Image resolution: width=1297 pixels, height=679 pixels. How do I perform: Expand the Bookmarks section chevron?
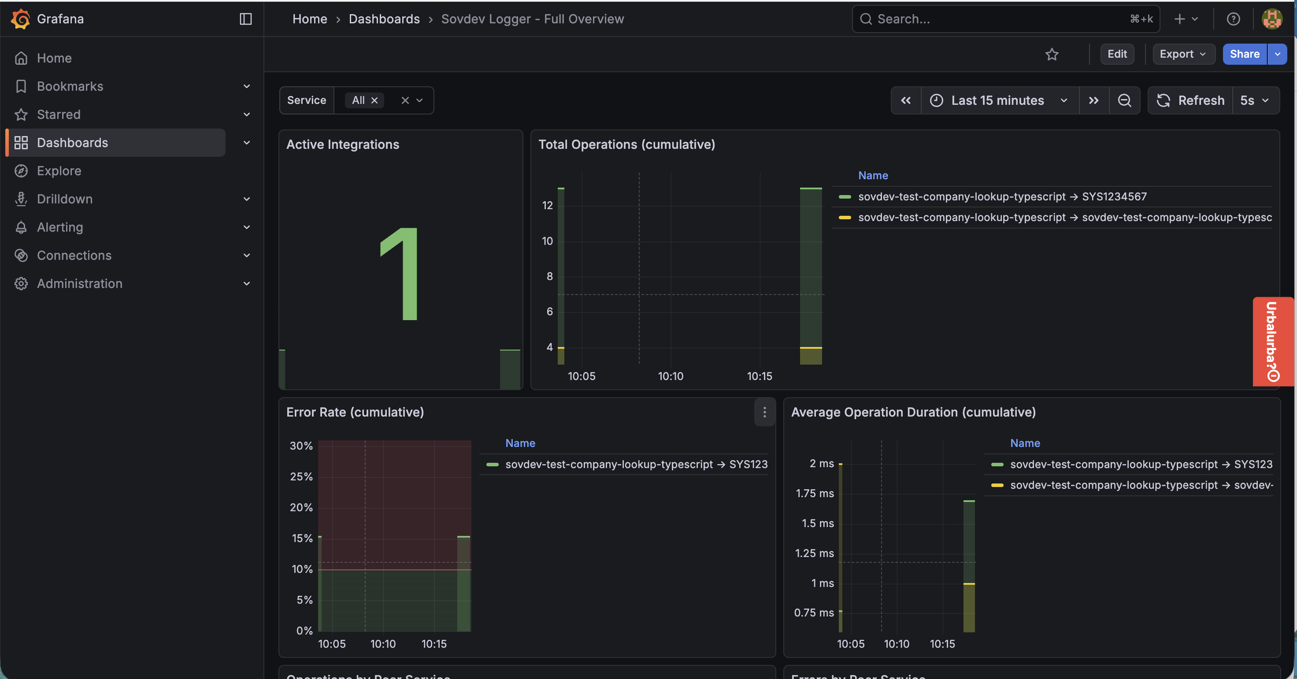click(247, 86)
